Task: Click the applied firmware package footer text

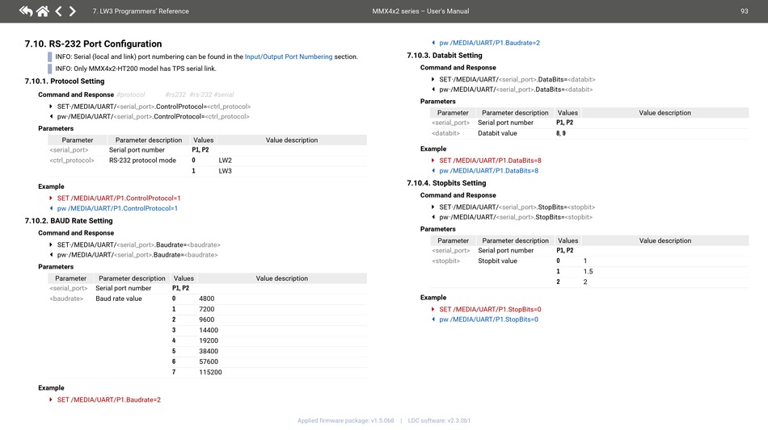Action: [346, 420]
